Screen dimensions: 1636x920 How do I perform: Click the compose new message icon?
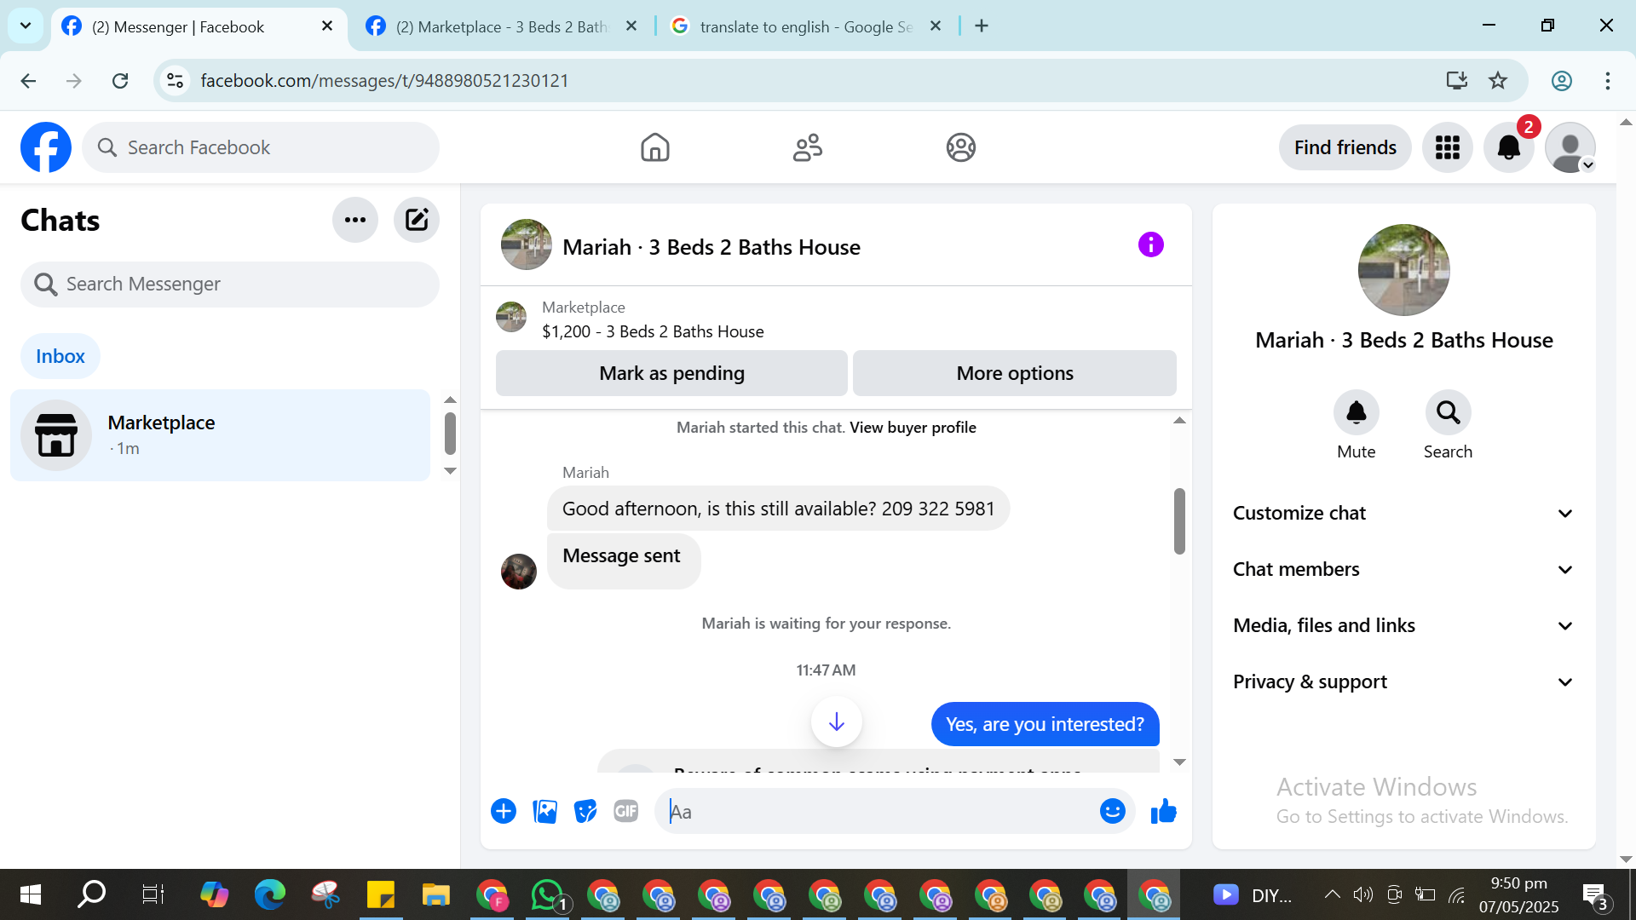(x=416, y=220)
